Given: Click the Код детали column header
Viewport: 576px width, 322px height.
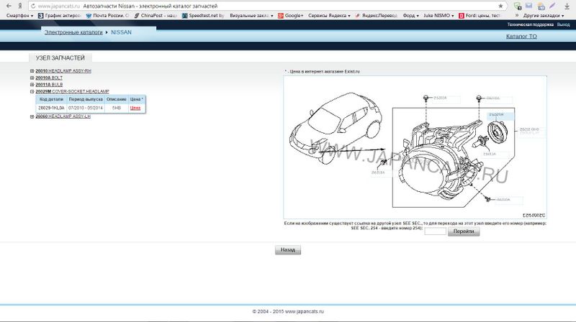Looking at the screenshot, I should click(x=51, y=99).
